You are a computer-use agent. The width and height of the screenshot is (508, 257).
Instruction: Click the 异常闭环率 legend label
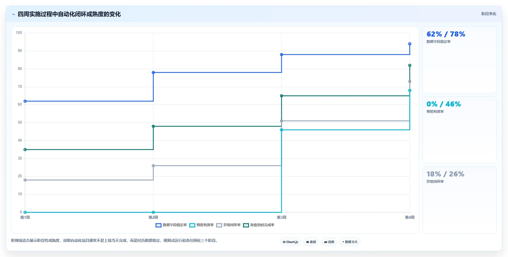click(x=232, y=225)
